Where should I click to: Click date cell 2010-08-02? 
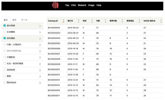pos(73,28)
